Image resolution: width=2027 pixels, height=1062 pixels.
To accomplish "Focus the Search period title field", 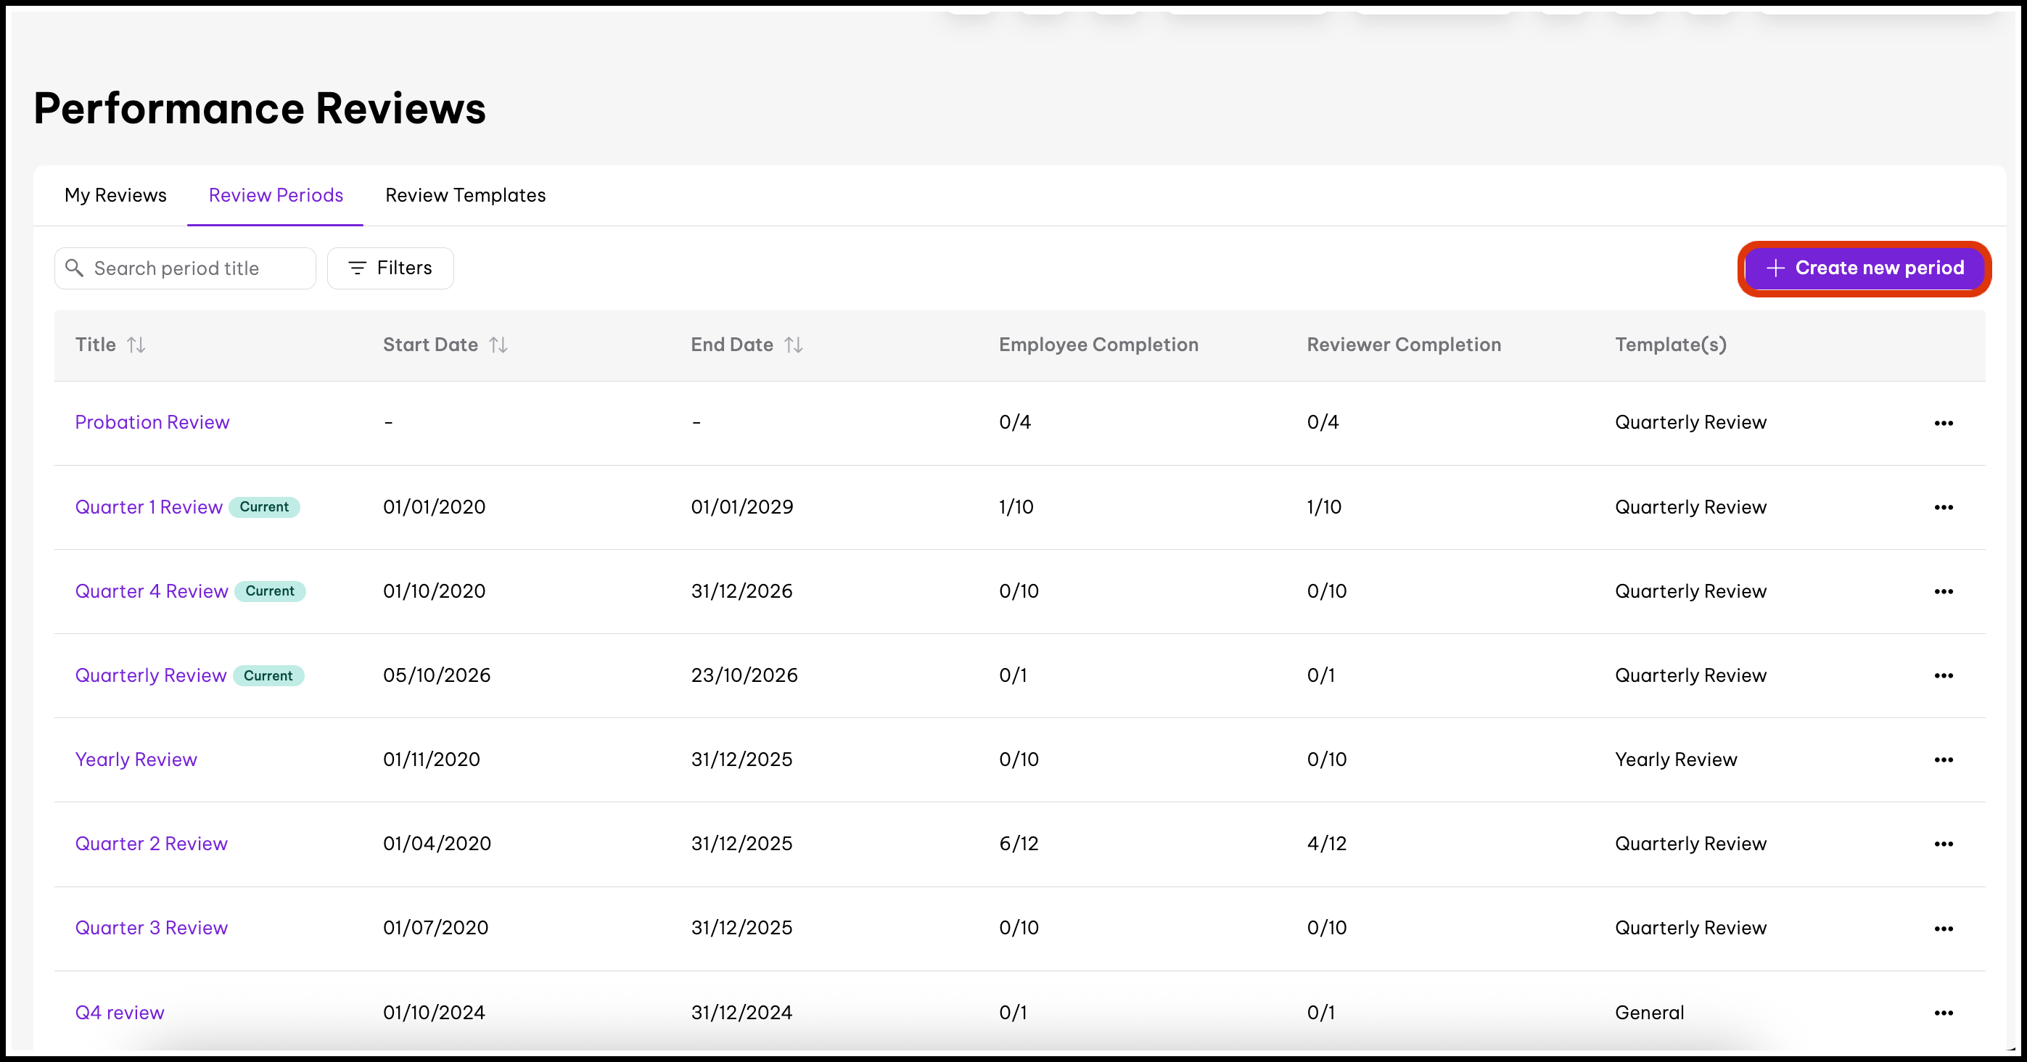I will pos(185,268).
